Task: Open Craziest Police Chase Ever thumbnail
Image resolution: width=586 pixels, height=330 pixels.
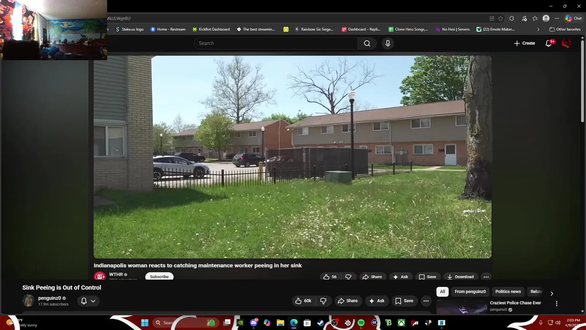Action: (461, 307)
